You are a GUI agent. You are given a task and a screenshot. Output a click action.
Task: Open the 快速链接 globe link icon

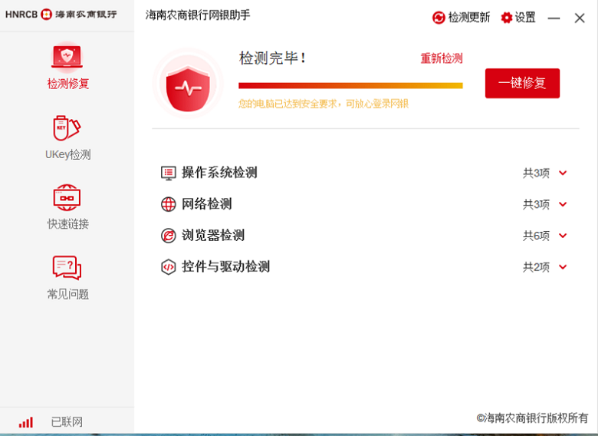click(67, 197)
